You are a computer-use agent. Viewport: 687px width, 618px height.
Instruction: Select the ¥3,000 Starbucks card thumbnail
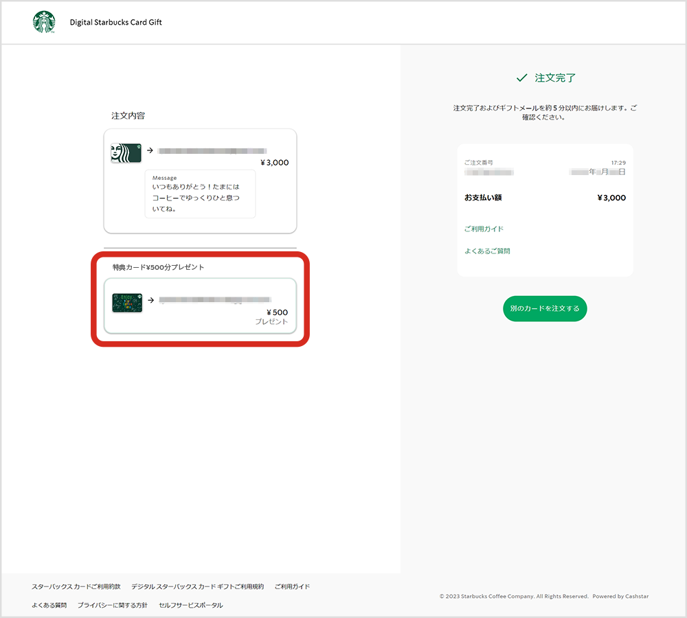coord(126,153)
